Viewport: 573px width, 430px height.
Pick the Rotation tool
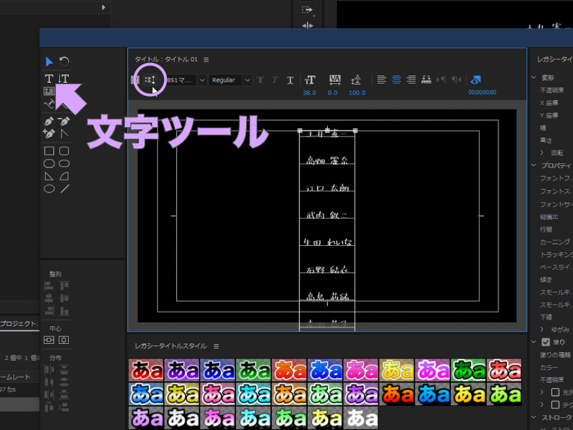pyautogui.click(x=64, y=61)
